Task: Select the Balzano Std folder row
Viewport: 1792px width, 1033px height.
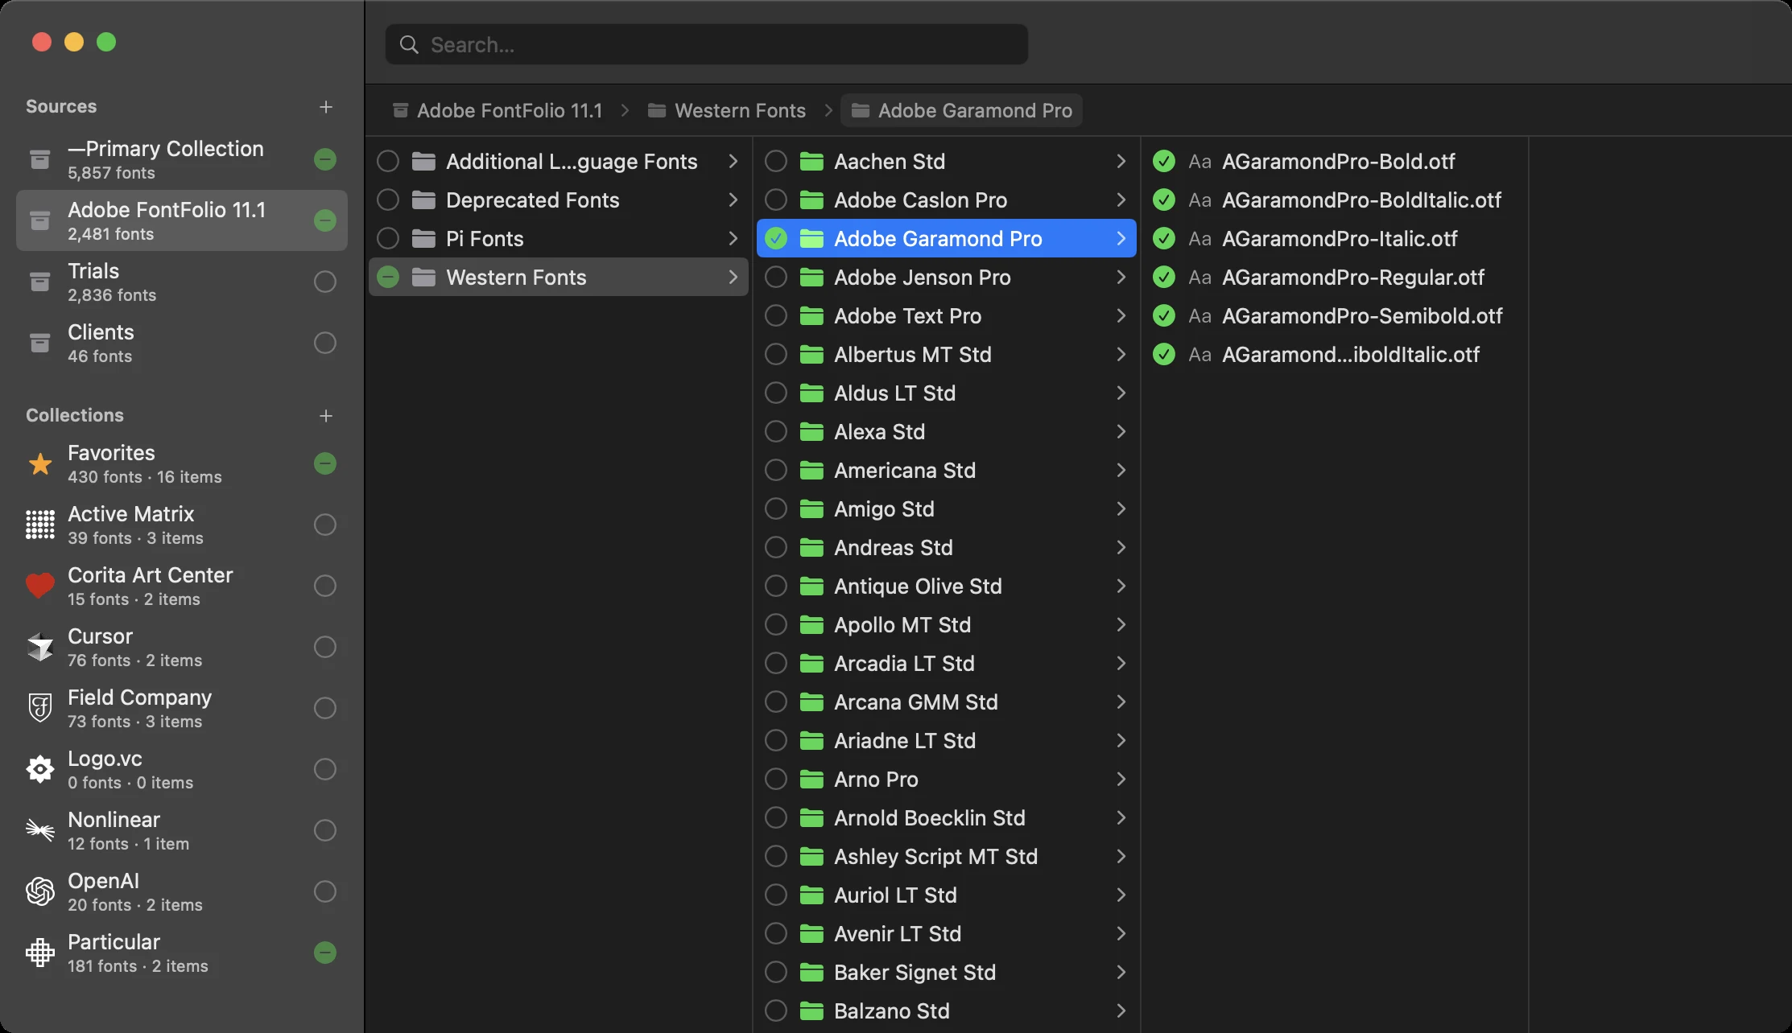Action: [947, 1011]
